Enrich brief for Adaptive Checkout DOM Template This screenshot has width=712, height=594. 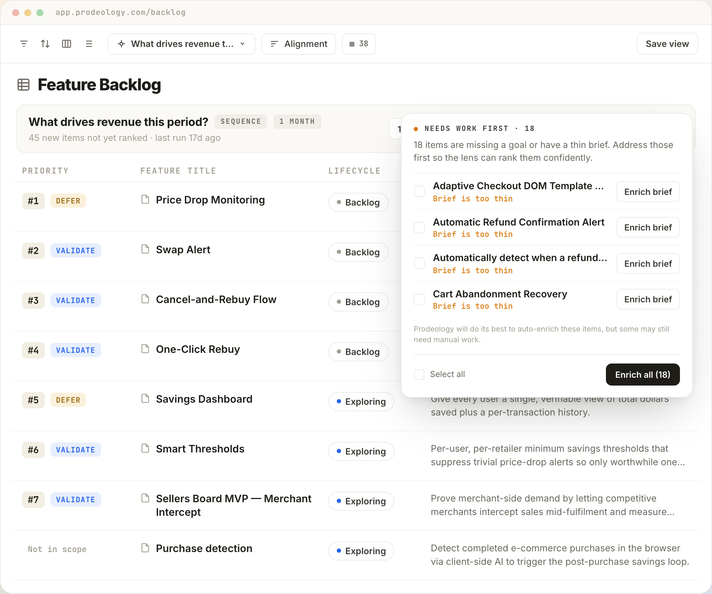[x=648, y=192]
